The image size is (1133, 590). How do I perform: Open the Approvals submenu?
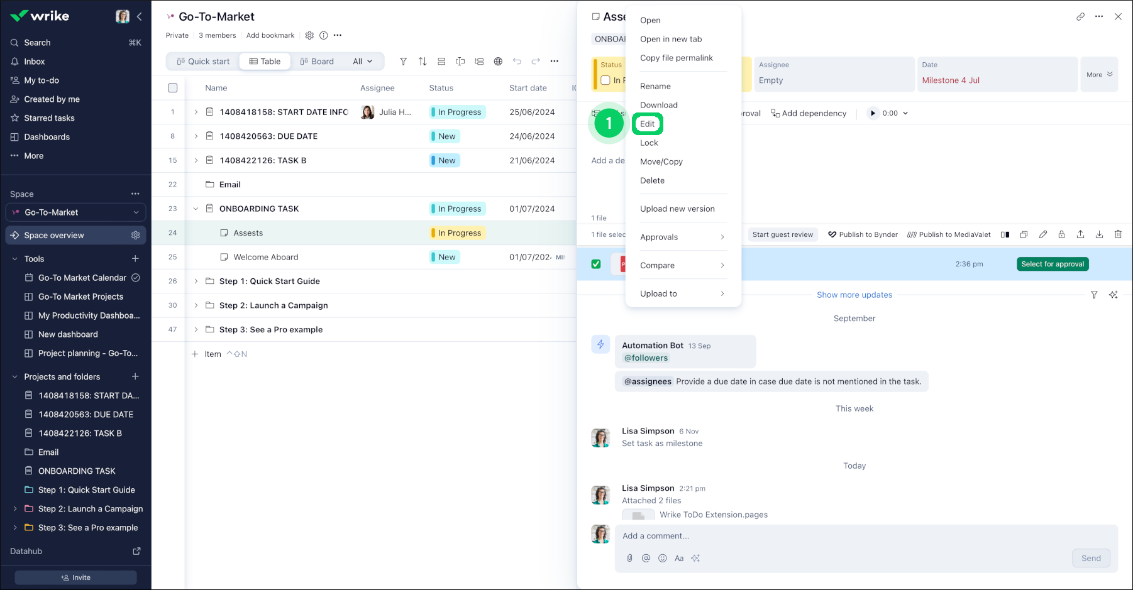click(683, 237)
